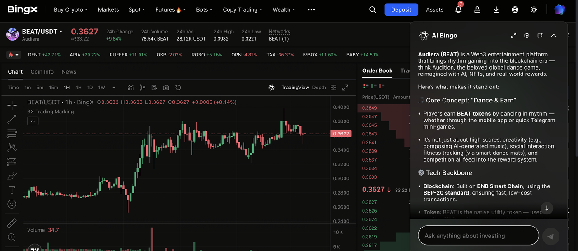Open the Markets menu item
Image resolution: width=578 pixels, height=251 pixels.
click(x=108, y=9)
